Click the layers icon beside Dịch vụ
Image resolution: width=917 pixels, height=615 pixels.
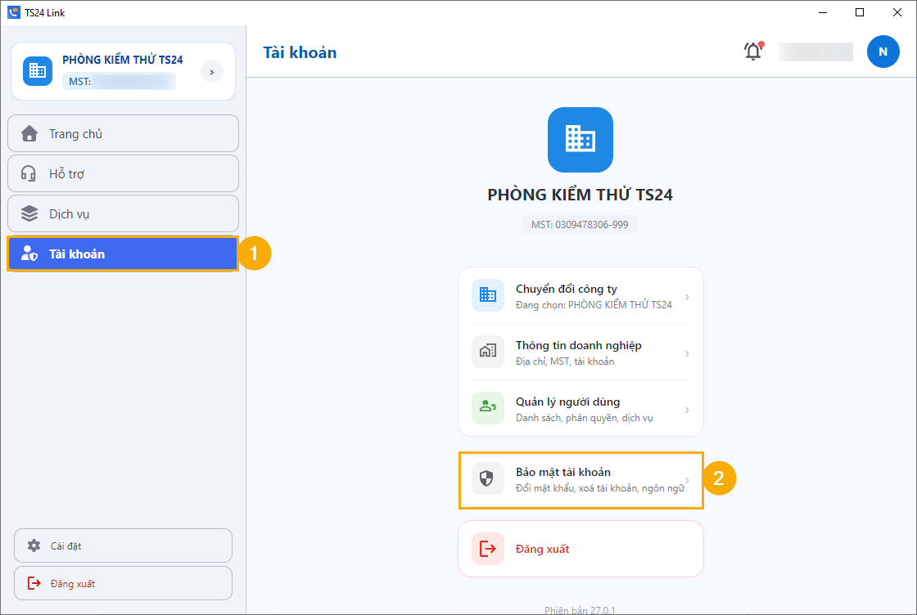coord(29,213)
